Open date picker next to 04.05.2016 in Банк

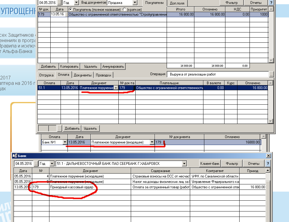point(36,164)
